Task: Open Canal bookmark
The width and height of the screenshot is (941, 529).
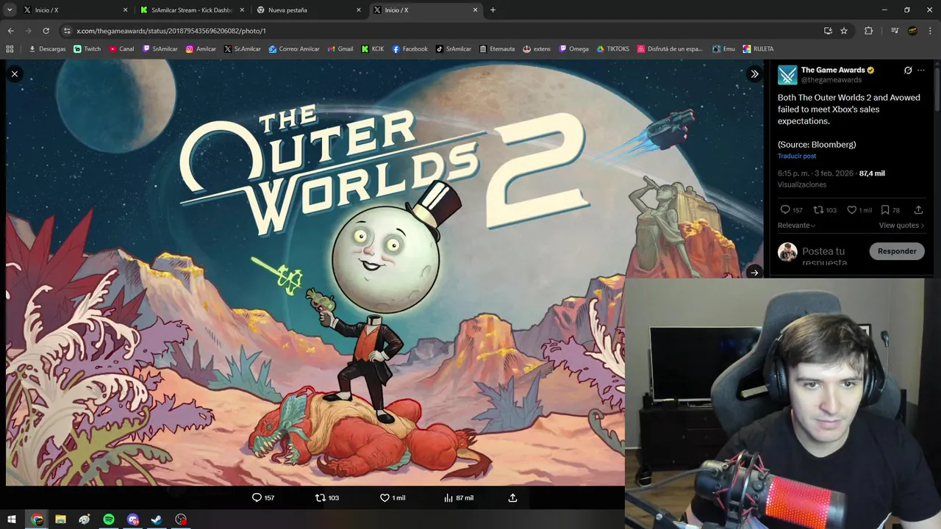Action: (121, 49)
